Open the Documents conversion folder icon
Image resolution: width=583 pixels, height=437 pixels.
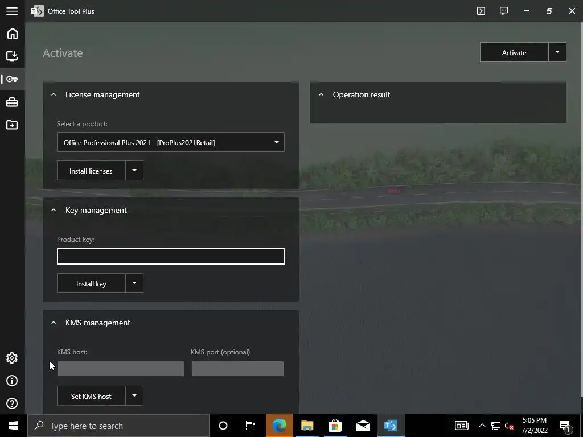click(12, 125)
